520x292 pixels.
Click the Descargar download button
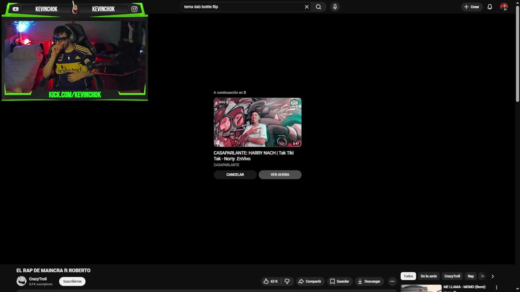click(369, 281)
